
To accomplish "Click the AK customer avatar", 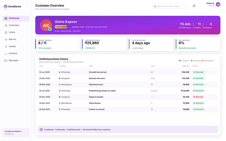I will [46, 25].
